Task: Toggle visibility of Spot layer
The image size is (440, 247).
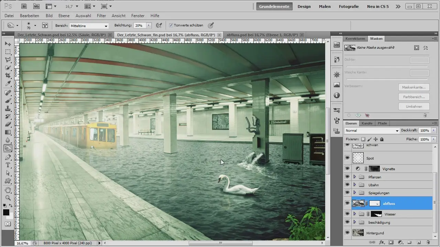Action: 347,158
